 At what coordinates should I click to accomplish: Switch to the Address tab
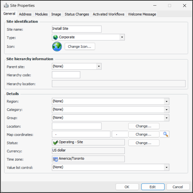[25, 14]
